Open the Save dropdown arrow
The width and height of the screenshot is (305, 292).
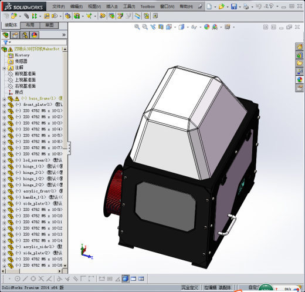tap(240, 7)
